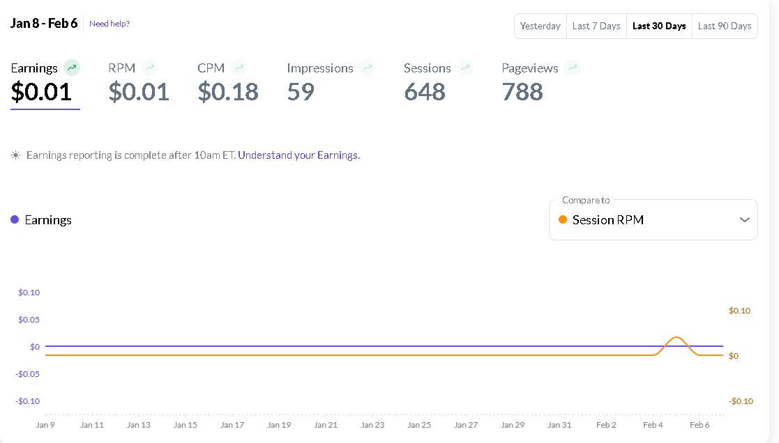Click the Sessions trend arrow icon
Screen dimensions: 779x443
[465, 68]
